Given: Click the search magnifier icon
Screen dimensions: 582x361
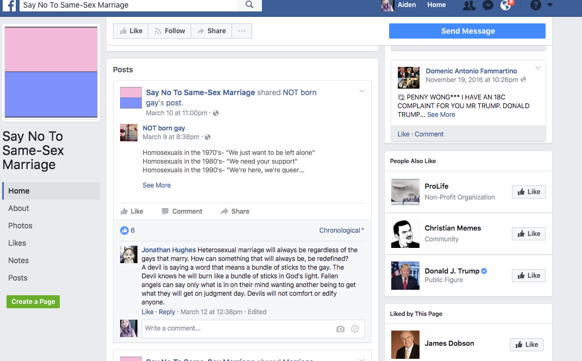Looking at the screenshot, I should 249,5.
